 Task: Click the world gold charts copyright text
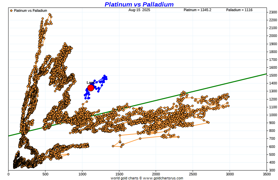coord(147,178)
